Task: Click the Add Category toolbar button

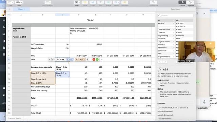Action: tap(48, 2)
